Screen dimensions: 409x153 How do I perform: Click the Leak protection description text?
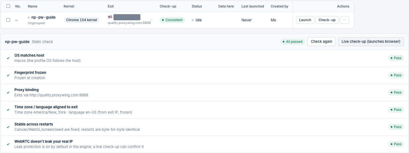tap(79, 147)
